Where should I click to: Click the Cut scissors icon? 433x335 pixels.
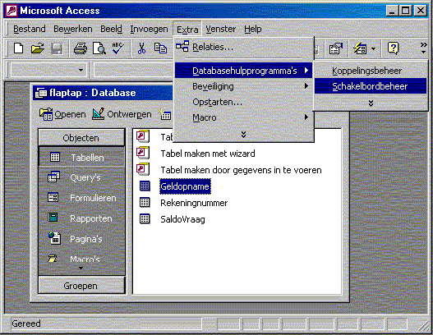[141, 48]
